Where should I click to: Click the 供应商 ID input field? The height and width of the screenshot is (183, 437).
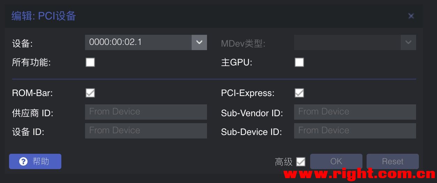pyautogui.click(x=146, y=112)
